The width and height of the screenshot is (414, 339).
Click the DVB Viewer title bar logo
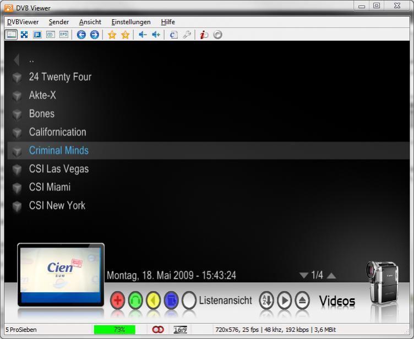click(9, 8)
